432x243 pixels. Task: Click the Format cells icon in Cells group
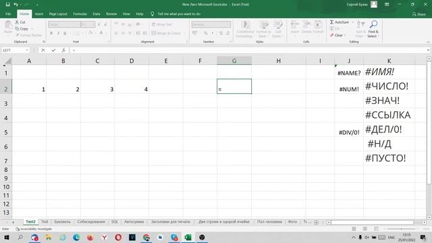318,24
